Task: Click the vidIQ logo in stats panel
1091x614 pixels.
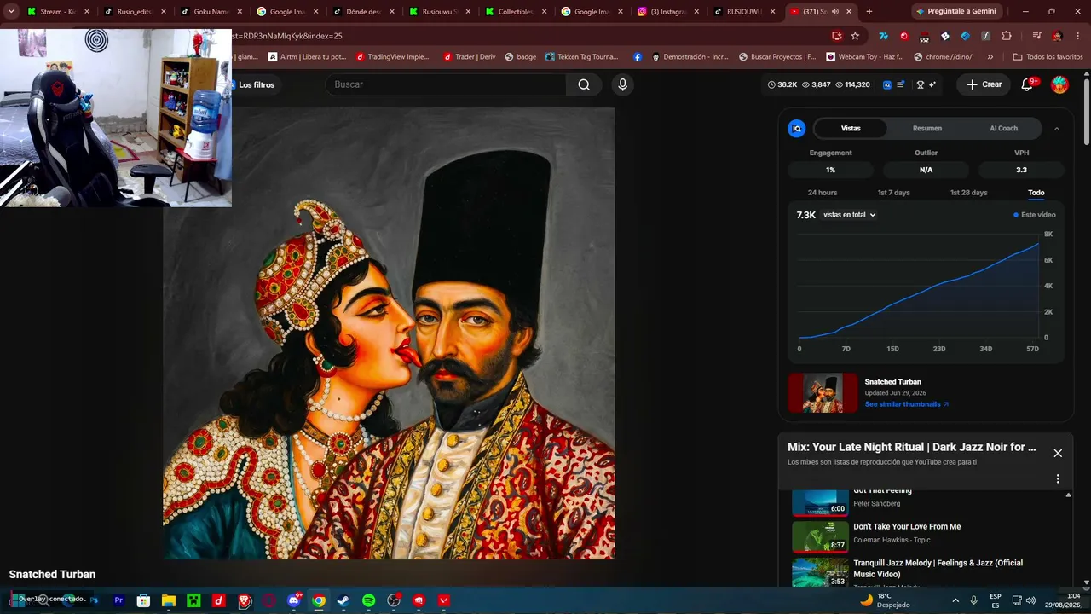Action: [x=797, y=128]
